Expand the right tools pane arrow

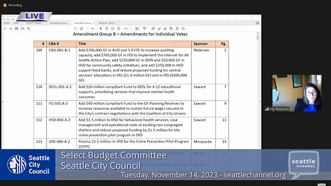click(x=260, y=102)
